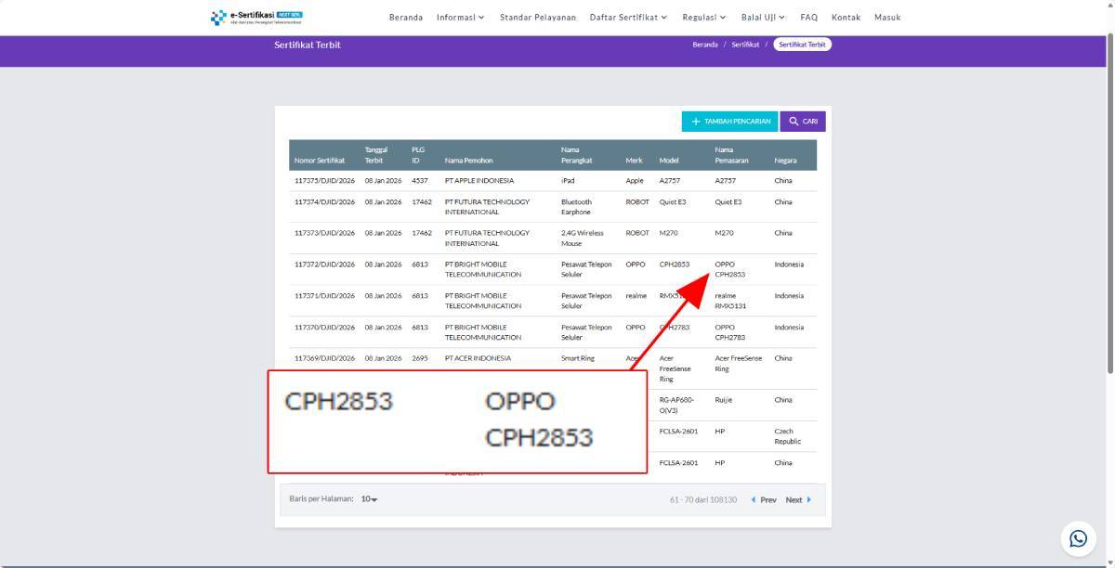This screenshot has height=568, width=1115.
Task: Click Bluetooth Earphone device cell
Action: click(576, 207)
